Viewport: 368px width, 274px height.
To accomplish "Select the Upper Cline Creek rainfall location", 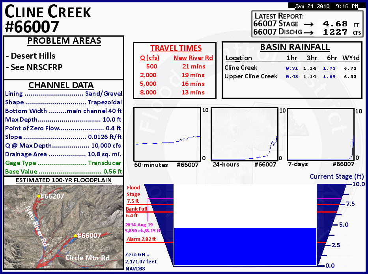I will point(251,76).
